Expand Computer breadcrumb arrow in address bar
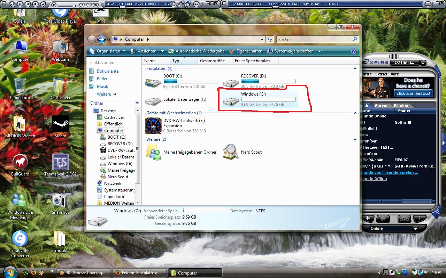 click(x=148, y=39)
